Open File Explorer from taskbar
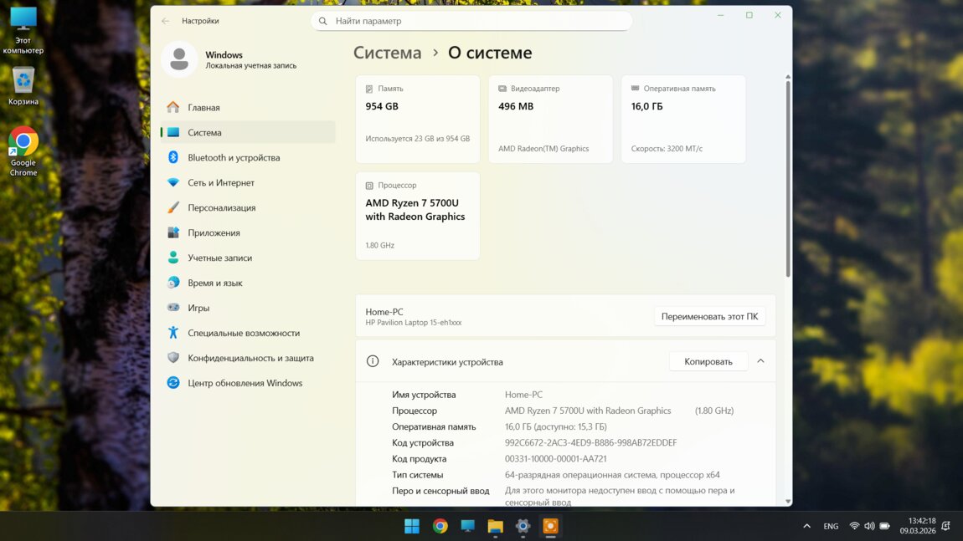 [x=495, y=526]
